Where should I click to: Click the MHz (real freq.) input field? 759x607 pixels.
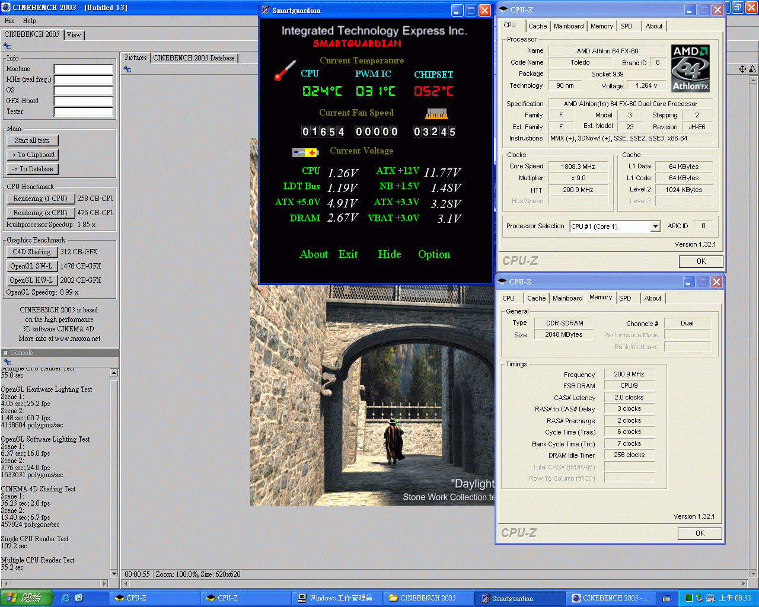(84, 80)
